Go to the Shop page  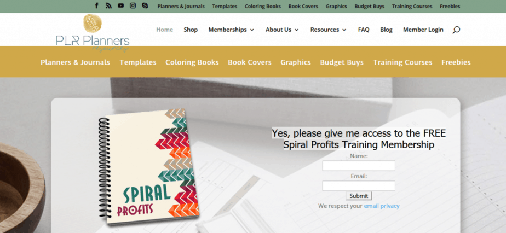point(191,30)
